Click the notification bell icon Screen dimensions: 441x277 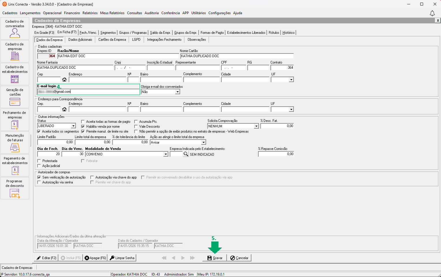click(432, 13)
